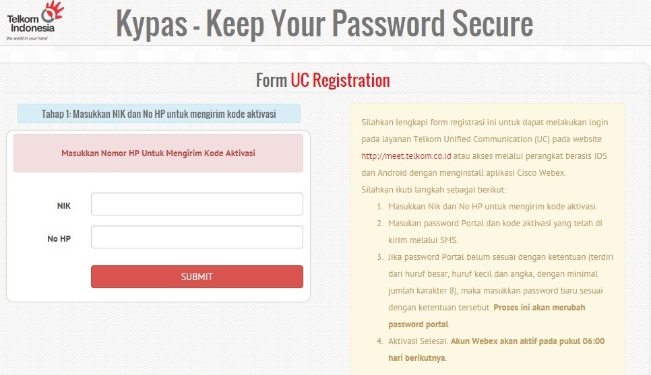
Task: Click 'Silahkan ikuti langkah sebagai berikut' line
Action: pyautogui.click(x=434, y=190)
